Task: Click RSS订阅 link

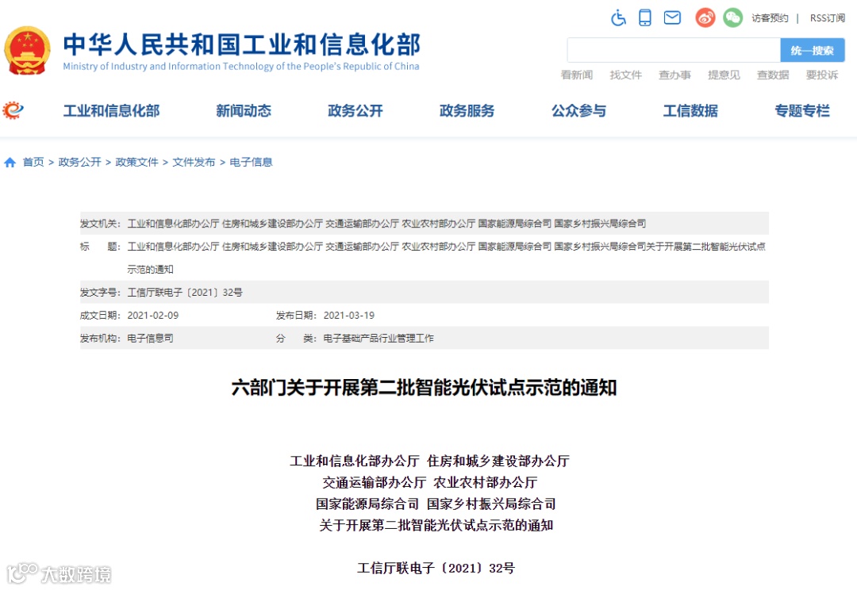Action: pos(828,18)
